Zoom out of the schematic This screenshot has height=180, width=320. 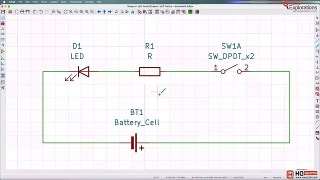pyautogui.click(x=76, y=12)
